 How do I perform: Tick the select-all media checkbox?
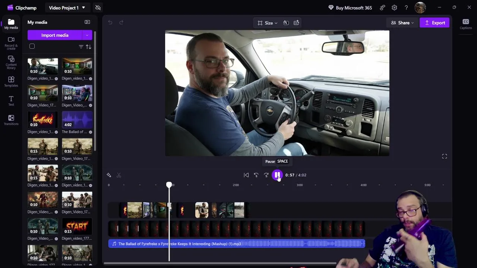pos(32,46)
